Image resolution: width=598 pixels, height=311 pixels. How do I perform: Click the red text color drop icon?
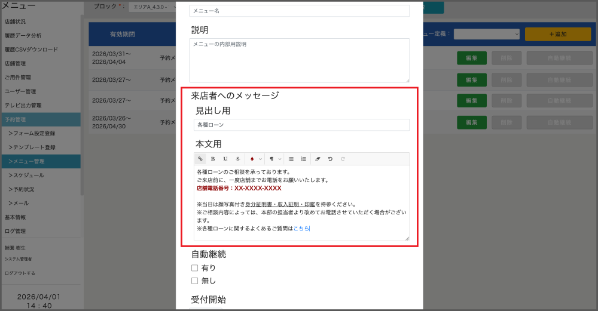click(252, 159)
